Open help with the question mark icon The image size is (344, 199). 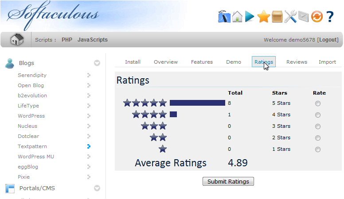pyautogui.click(x=330, y=17)
